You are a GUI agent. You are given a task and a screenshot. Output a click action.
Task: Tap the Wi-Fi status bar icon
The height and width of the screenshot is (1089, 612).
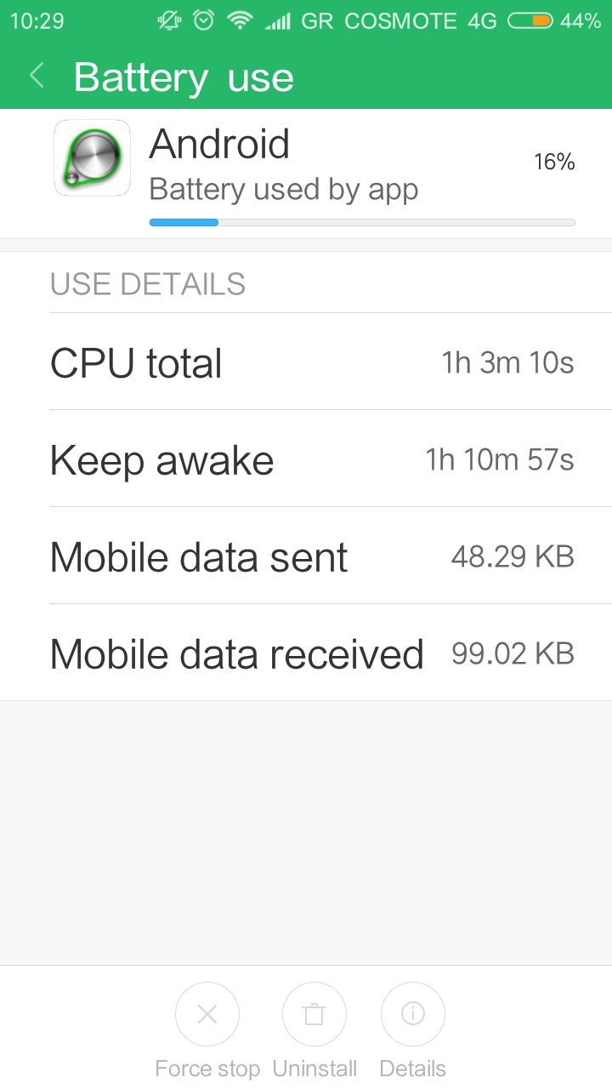point(241,21)
